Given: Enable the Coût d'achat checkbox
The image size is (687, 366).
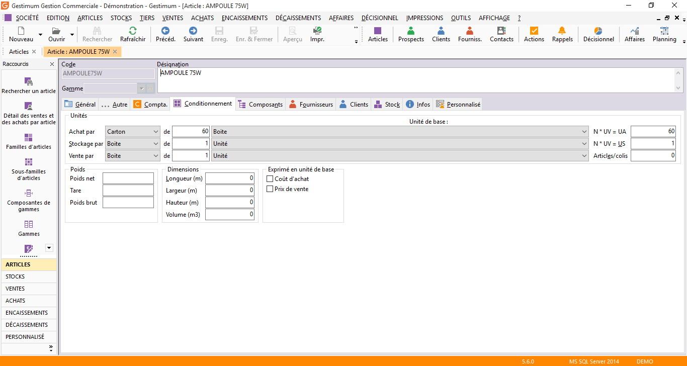Looking at the screenshot, I should coord(270,178).
